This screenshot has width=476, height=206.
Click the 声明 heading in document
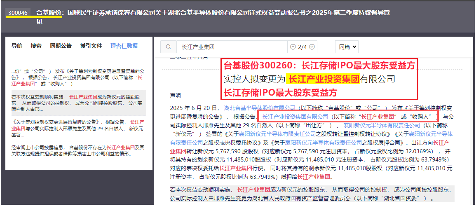point(175,96)
